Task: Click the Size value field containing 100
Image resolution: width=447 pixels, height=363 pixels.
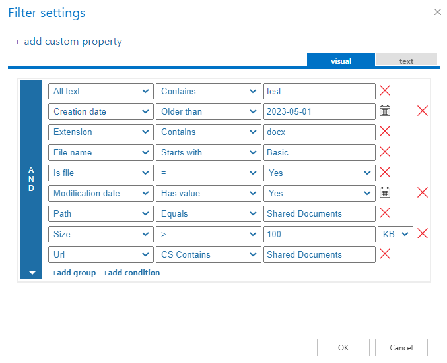Action: pos(319,234)
